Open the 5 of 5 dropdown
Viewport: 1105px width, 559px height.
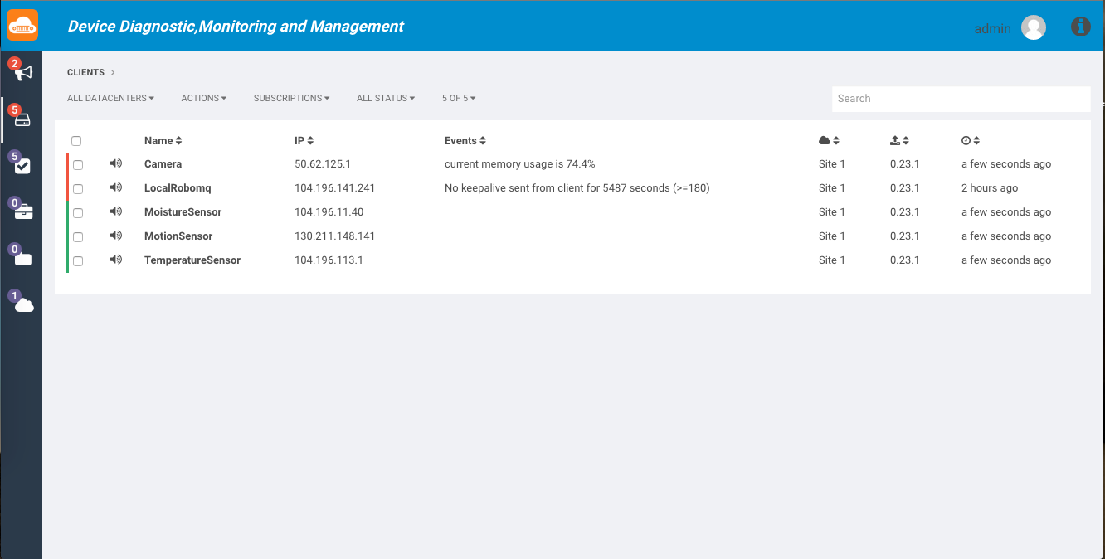click(x=458, y=98)
